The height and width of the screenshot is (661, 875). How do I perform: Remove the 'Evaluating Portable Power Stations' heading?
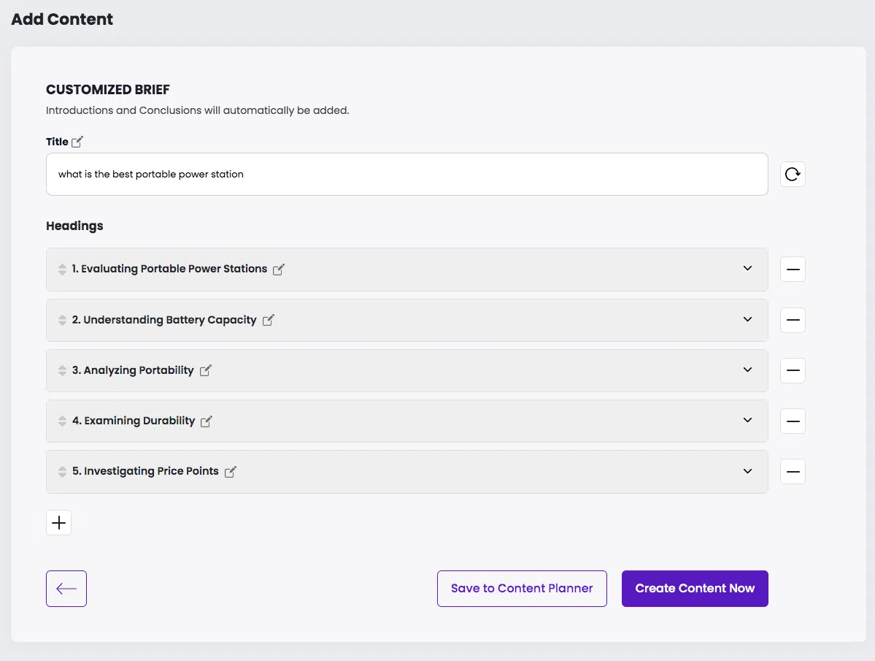pyautogui.click(x=793, y=270)
